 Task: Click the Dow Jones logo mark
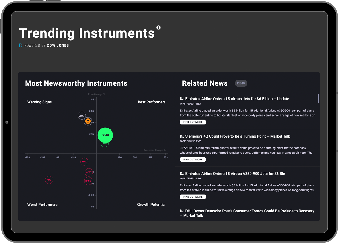(20, 45)
